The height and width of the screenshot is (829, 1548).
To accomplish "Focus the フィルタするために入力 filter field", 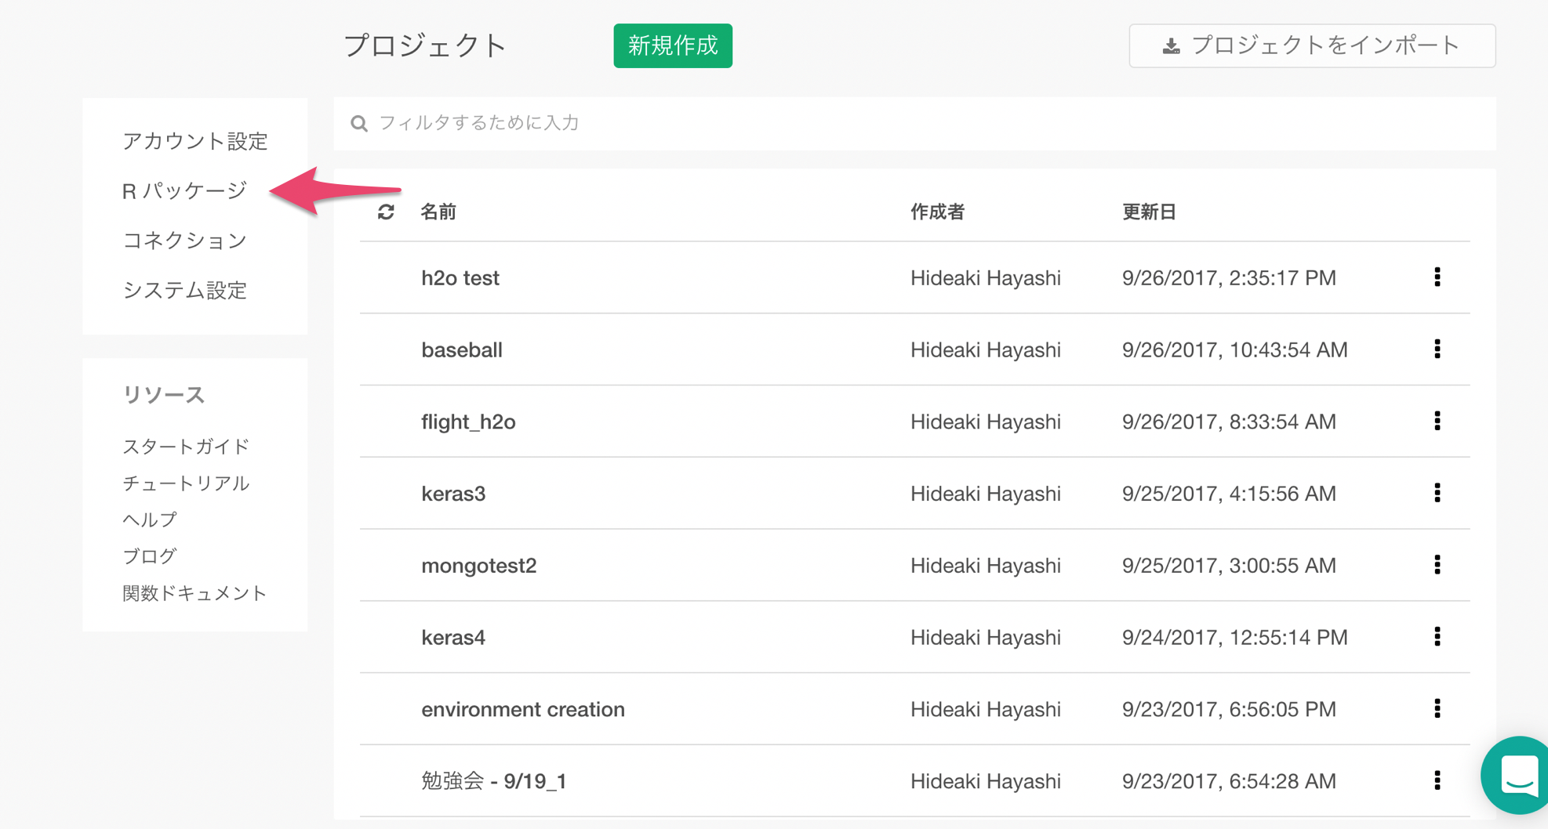I will click(x=914, y=123).
